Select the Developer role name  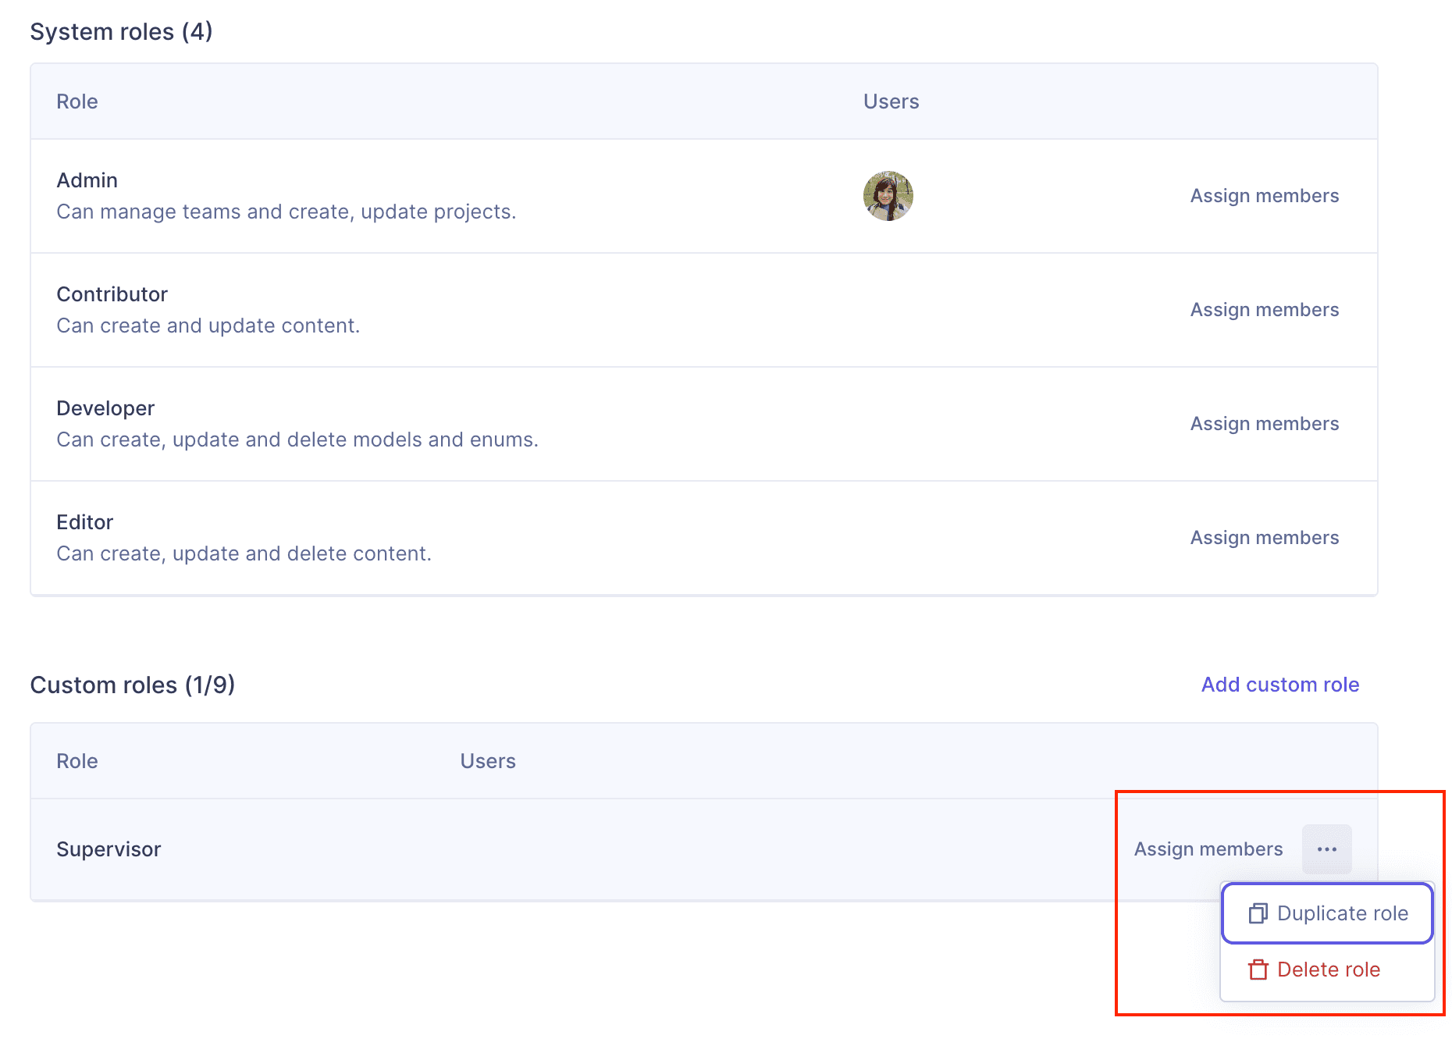106,408
